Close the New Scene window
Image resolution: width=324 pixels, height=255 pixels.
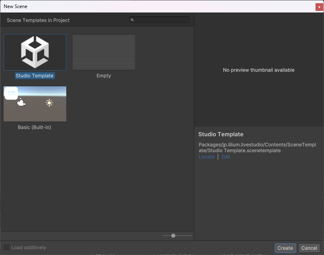click(319, 7)
